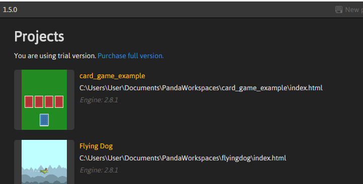Click the flyingdog index.html file path
The image size is (363, 184).
click(x=183, y=158)
